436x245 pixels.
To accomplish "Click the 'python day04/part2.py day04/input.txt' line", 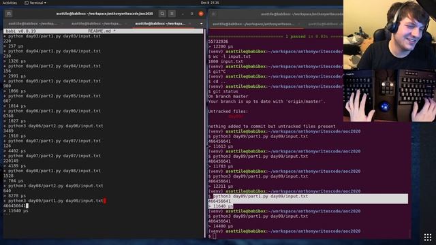I will coord(52,66).
